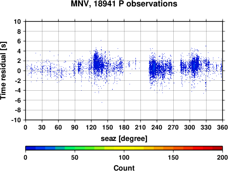Select the yellow section of the colorbar

coord(124,148)
